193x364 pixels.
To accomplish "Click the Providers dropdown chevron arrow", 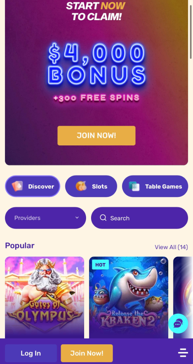I will pos(77,218).
